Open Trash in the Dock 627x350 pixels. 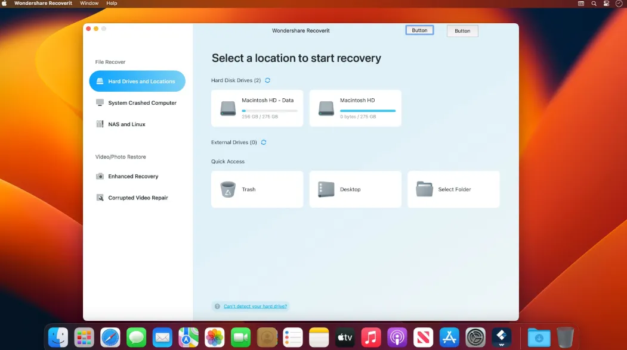(x=565, y=337)
